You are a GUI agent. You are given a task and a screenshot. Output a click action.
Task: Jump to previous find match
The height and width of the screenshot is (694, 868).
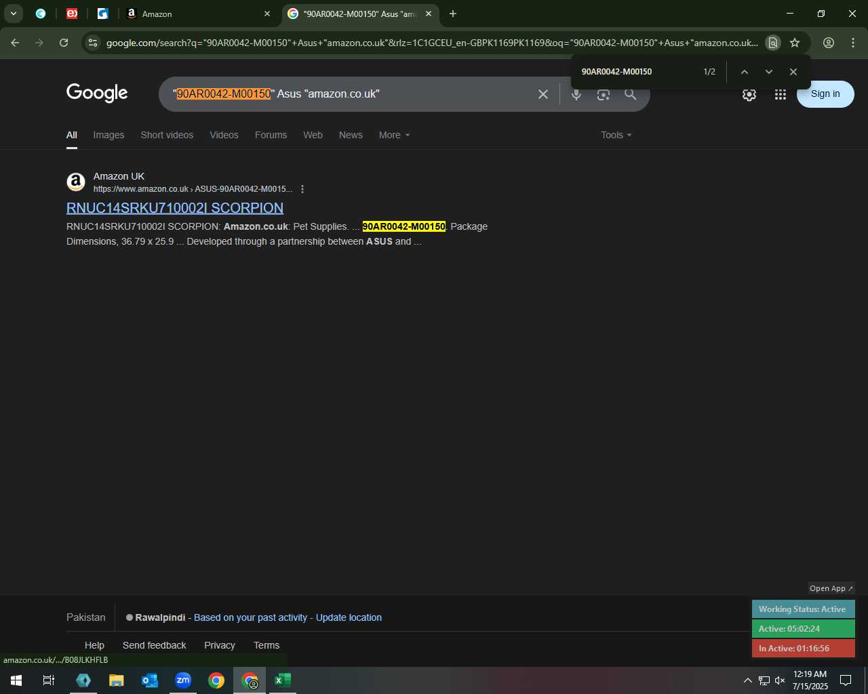point(745,72)
